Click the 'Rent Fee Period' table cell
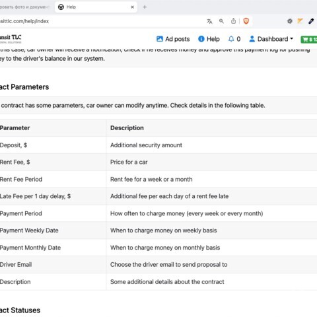 point(53,179)
